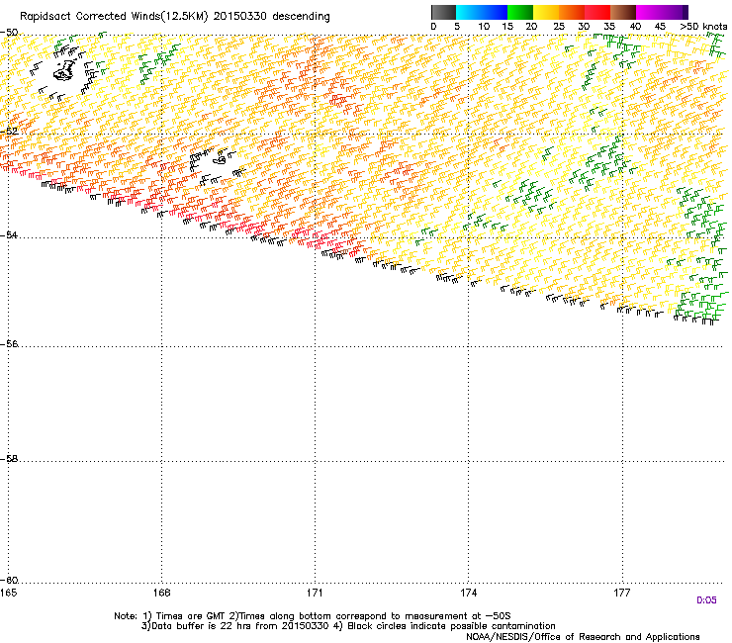Viewport: 732px width, 643px height.
Task: Click the '45' label under the color scale
Action: [660, 27]
